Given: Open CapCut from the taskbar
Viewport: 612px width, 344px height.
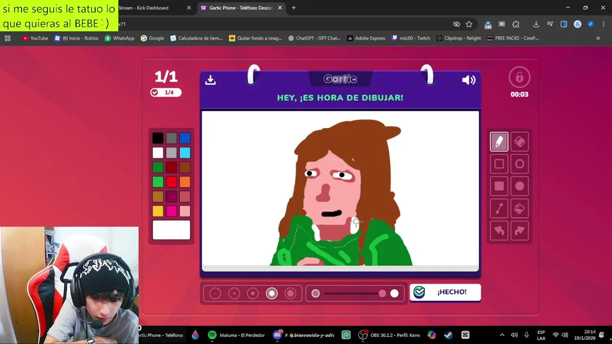Looking at the screenshot, I should 465,335.
